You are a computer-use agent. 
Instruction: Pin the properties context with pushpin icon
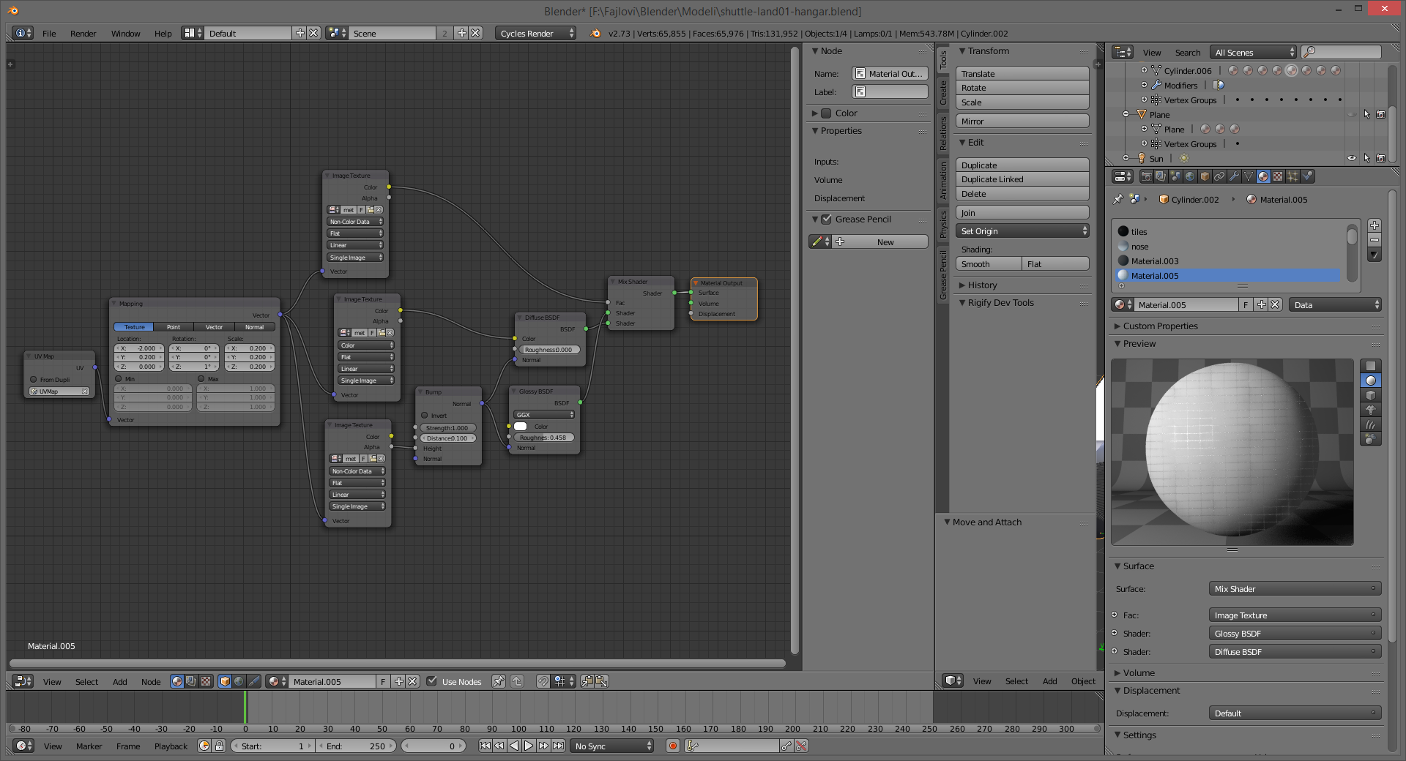point(1118,199)
